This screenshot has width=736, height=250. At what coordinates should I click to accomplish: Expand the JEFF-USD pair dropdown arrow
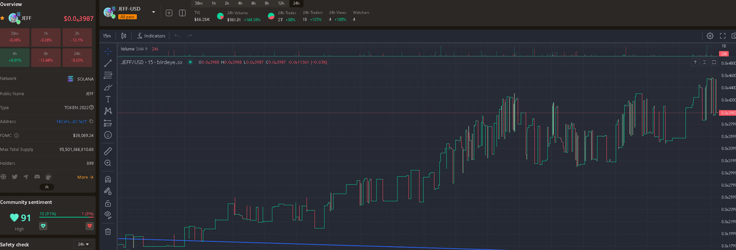pos(153,12)
